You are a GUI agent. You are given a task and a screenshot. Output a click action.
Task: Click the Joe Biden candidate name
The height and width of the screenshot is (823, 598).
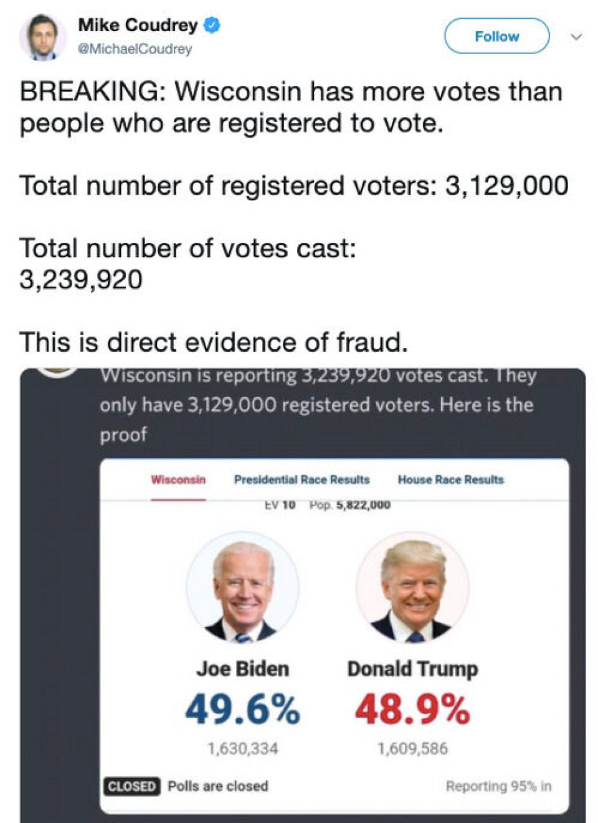[242, 669]
